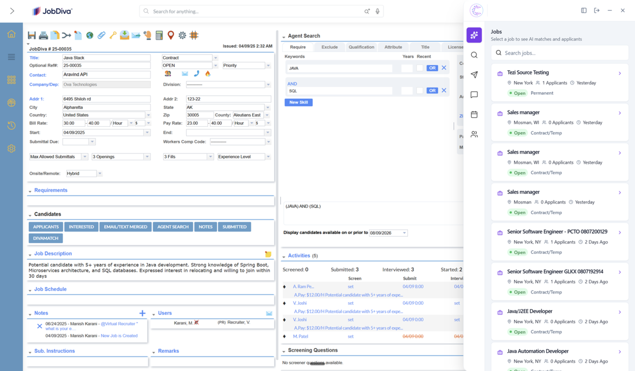Open the Contract job type dropdown

click(216, 58)
